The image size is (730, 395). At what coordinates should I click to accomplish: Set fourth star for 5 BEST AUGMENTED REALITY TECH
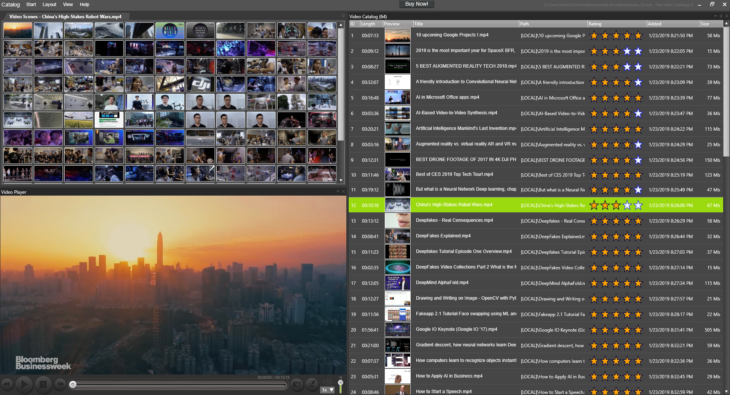point(627,67)
